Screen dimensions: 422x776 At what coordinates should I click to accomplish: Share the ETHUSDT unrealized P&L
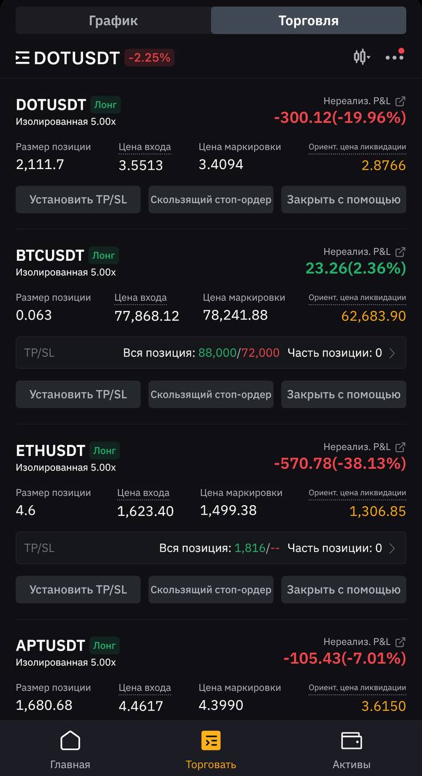coord(400,447)
